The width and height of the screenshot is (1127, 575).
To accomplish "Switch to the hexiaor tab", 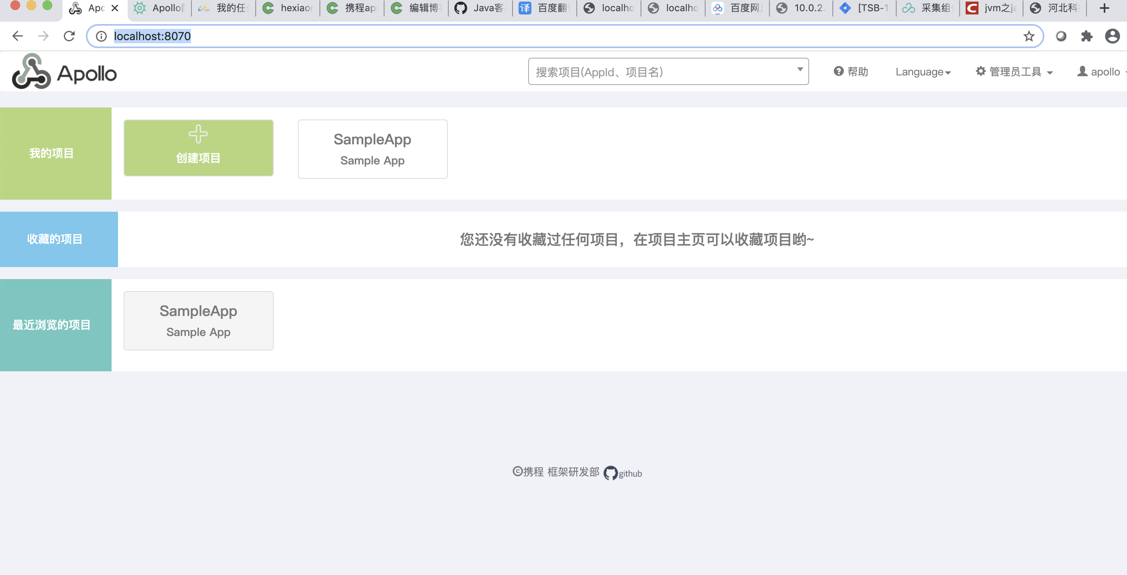I will pyautogui.click(x=288, y=8).
